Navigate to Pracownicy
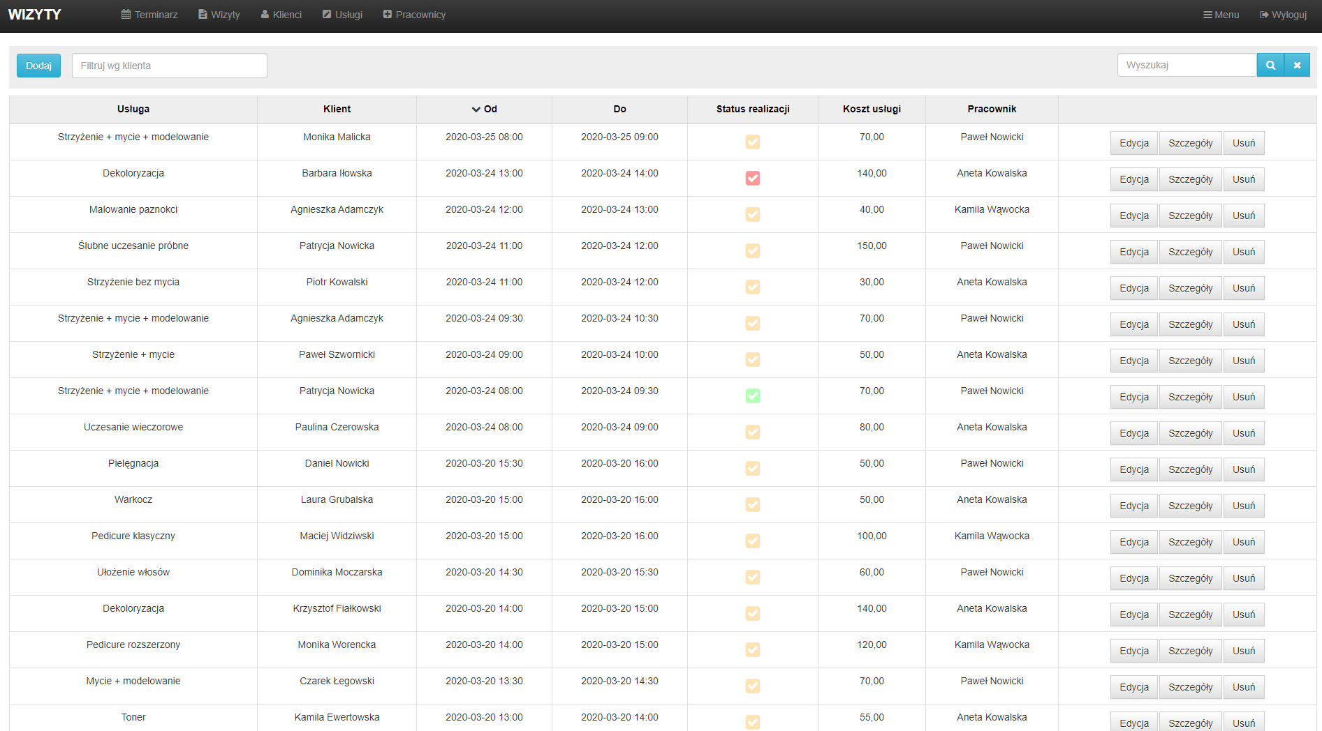 click(x=414, y=15)
